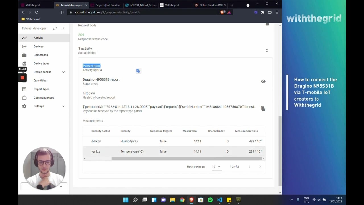Open Spotify from the taskbar
Image resolution: width=364 pixels, height=205 pixels.
click(x=210, y=200)
